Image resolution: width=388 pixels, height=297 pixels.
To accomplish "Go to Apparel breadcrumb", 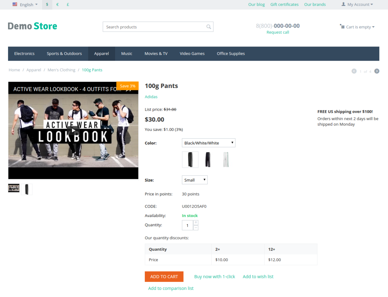I will point(34,70).
